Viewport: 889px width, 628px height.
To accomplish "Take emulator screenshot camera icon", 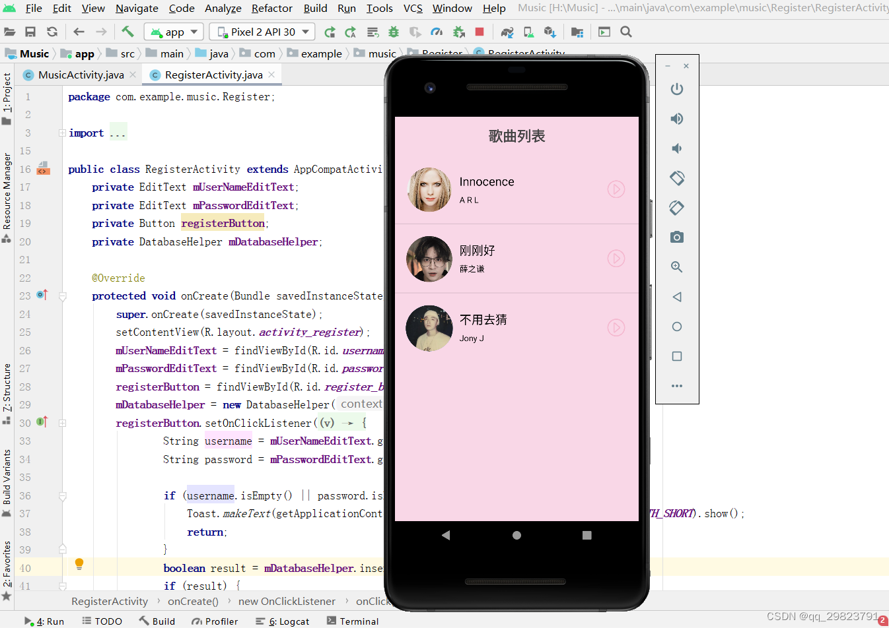I will [x=677, y=237].
